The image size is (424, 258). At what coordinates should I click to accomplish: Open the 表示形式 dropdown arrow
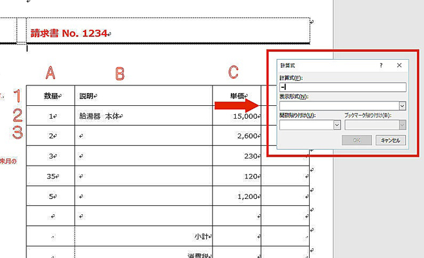point(402,106)
